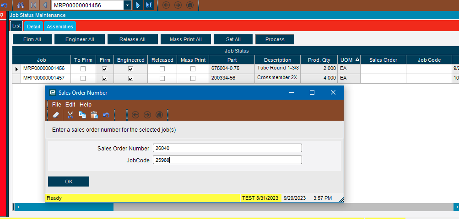459x219 pixels.
Task: Click main toolbar forward navigation arrow
Action: pos(178,5)
